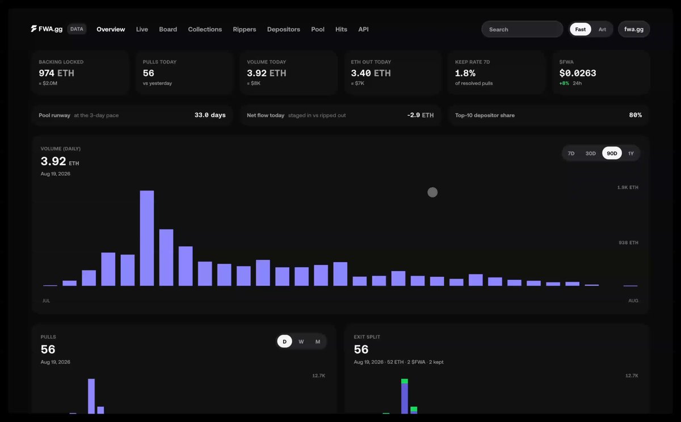The image size is (681, 422).
Task: Set Pulls chart to monthly (M)
Action: [318, 341]
